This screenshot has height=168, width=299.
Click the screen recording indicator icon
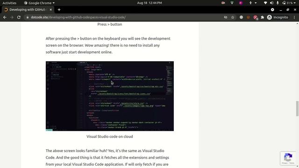click(223, 3)
